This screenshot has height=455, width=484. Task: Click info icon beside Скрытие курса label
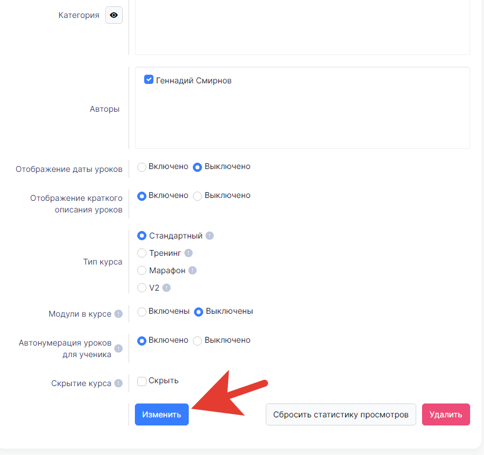tap(118, 383)
